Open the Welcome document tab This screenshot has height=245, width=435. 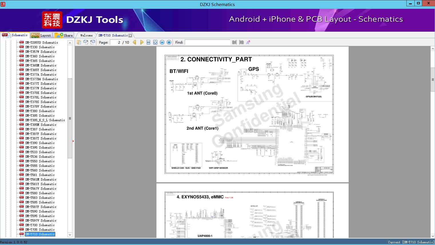coord(86,35)
